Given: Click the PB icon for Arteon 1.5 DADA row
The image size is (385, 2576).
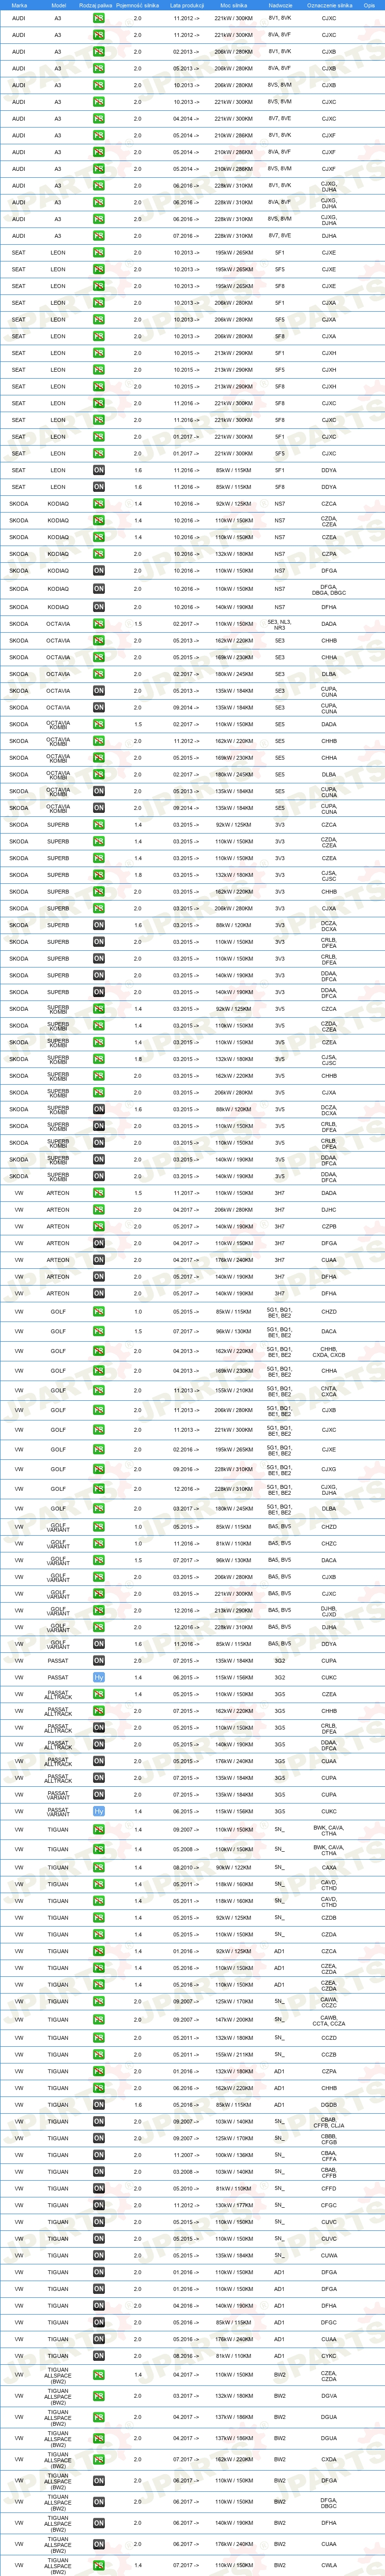Looking at the screenshot, I should pos(99,1193).
